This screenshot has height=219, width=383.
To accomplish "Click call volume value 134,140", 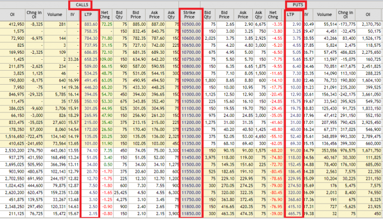I will pos(58,137).
